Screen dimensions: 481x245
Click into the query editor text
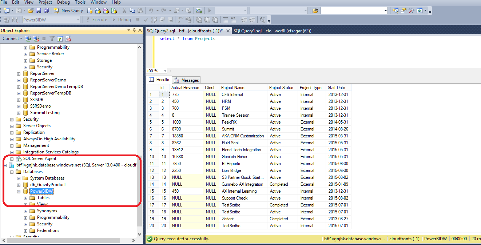pos(187,39)
